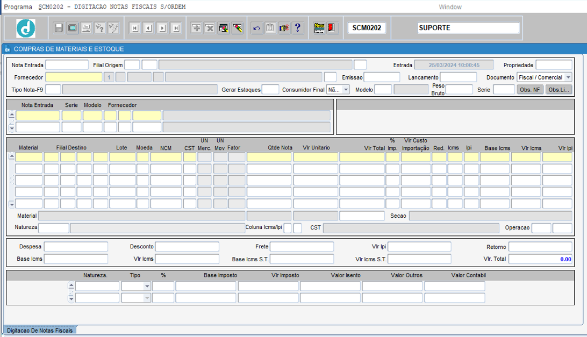
Task: Click the Print toolbar icon
Action: point(86,28)
